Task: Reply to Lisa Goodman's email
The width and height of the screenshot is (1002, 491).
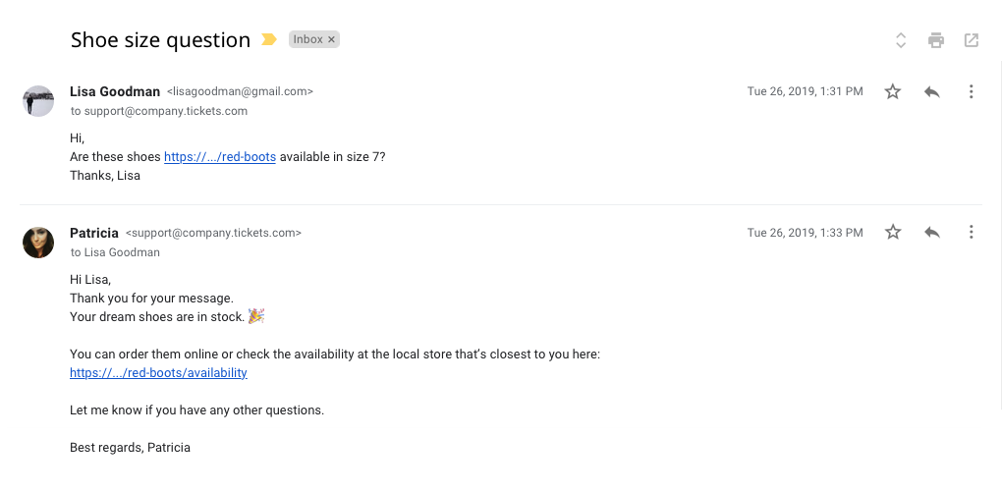Action: pyautogui.click(x=932, y=91)
